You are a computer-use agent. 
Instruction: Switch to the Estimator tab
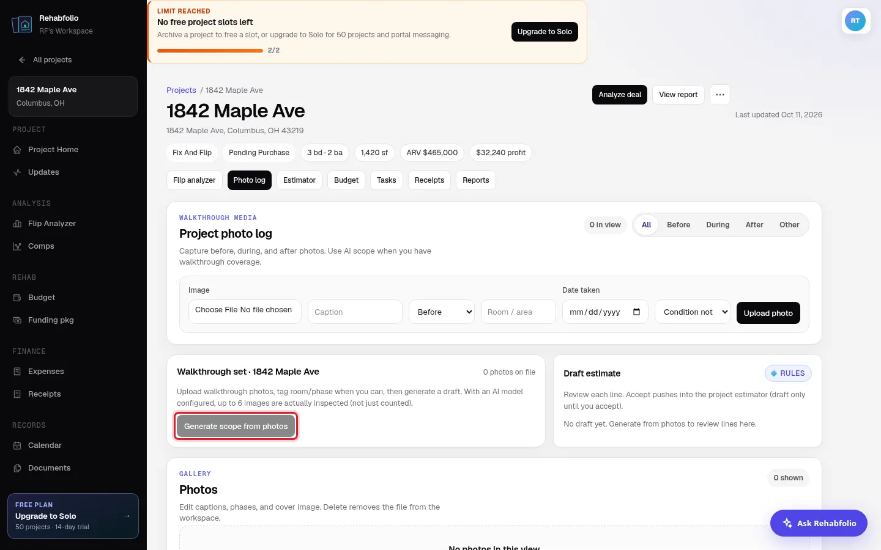click(x=299, y=180)
